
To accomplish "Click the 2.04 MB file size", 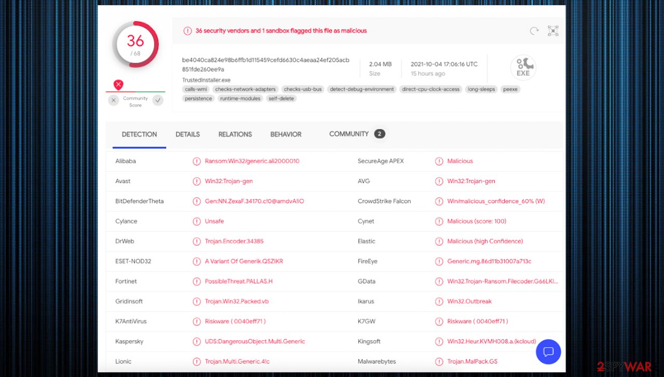I will pyautogui.click(x=380, y=64).
